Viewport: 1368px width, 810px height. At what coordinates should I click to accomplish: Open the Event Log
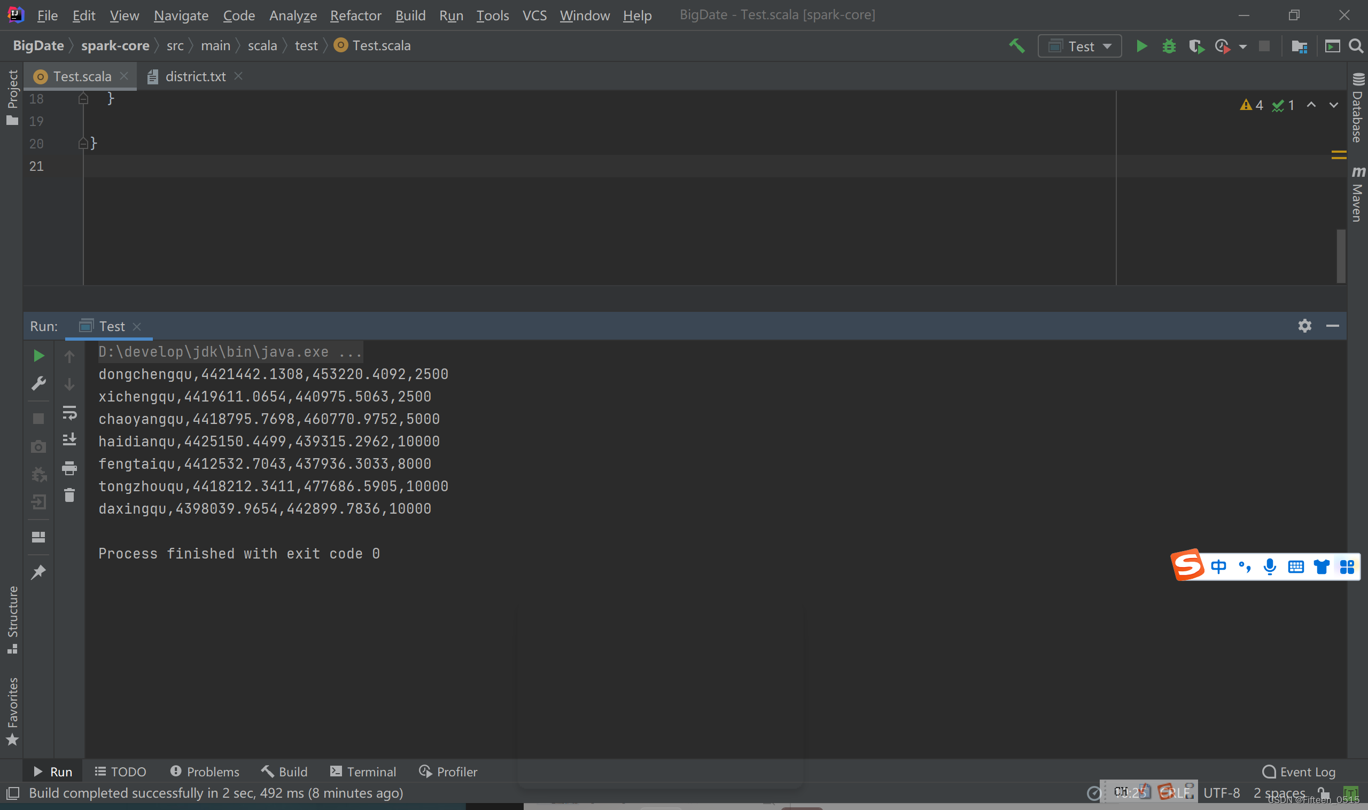coord(1300,772)
